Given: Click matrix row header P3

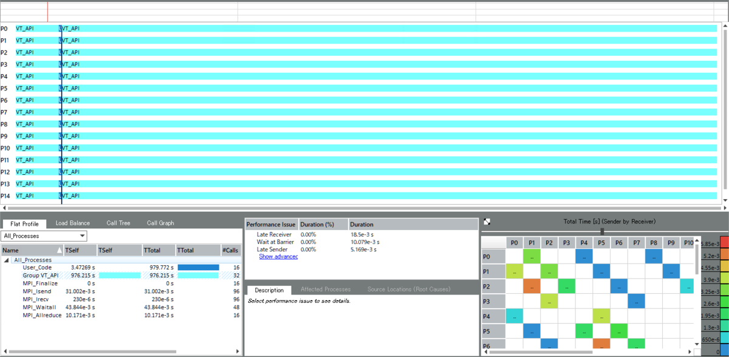Looking at the screenshot, I should point(493,301).
